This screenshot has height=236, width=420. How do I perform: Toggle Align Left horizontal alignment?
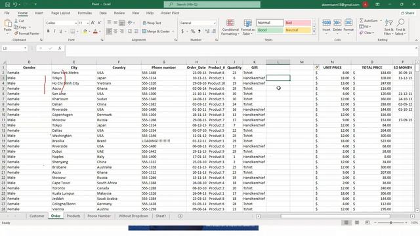coord(109,31)
